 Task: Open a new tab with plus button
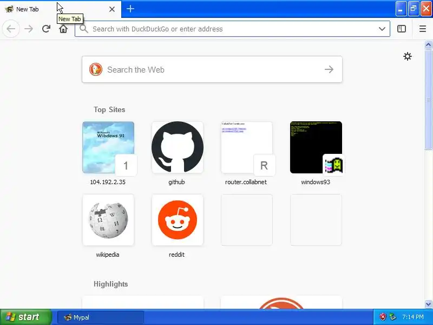point(130,9)
